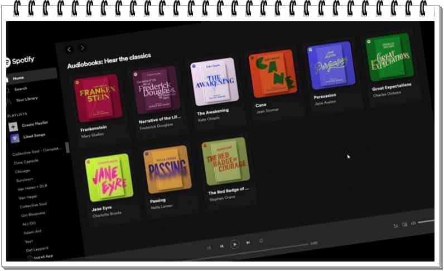Open the Def Leppard playlist
Screen dimensions: 444x271
pyautogui.click(x=37, y=249)
